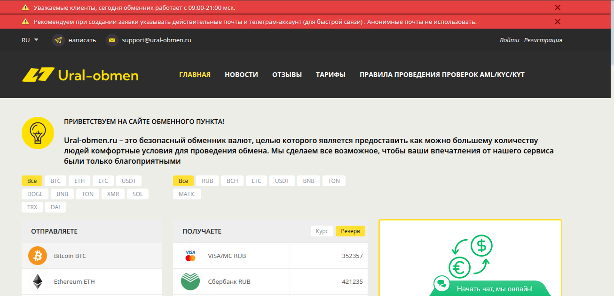
Task: Open the 'ТАРИФЫ' menu item
Action: (331, 75)
